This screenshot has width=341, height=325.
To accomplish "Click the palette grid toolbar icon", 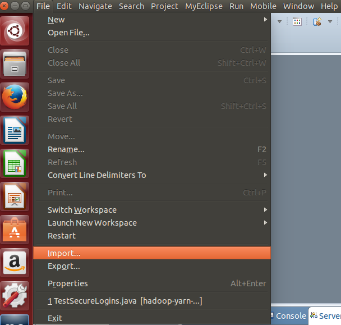I will click(297, 22).
